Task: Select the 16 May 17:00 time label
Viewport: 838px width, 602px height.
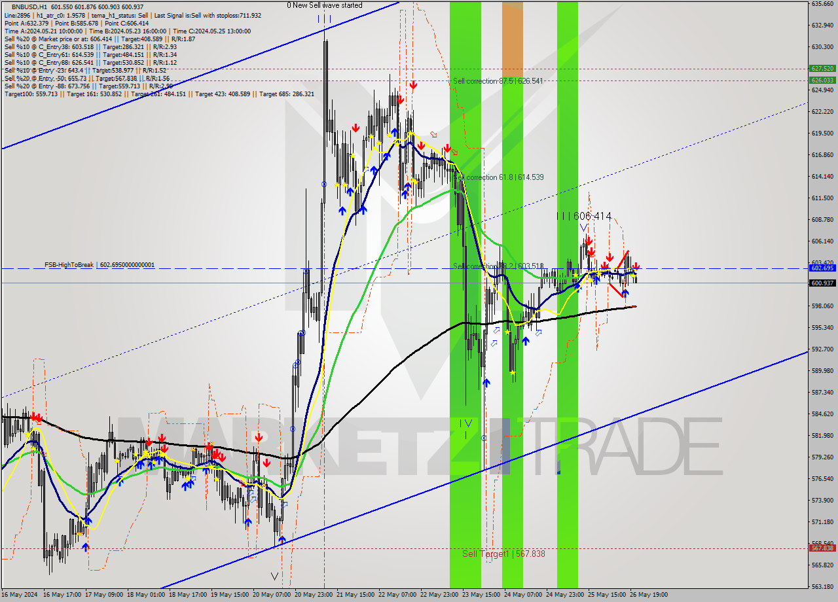Action: tap(61, 595)
